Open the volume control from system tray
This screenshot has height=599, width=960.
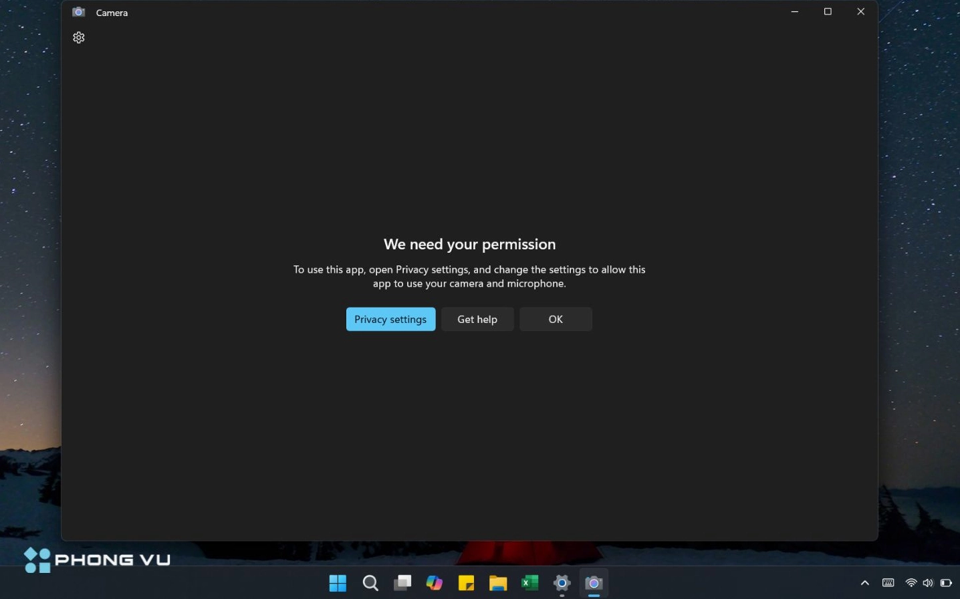pos(927,583)
